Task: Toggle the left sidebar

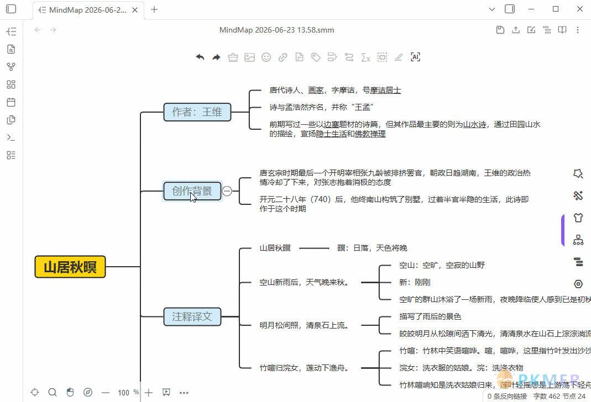Action: point(11,9)
